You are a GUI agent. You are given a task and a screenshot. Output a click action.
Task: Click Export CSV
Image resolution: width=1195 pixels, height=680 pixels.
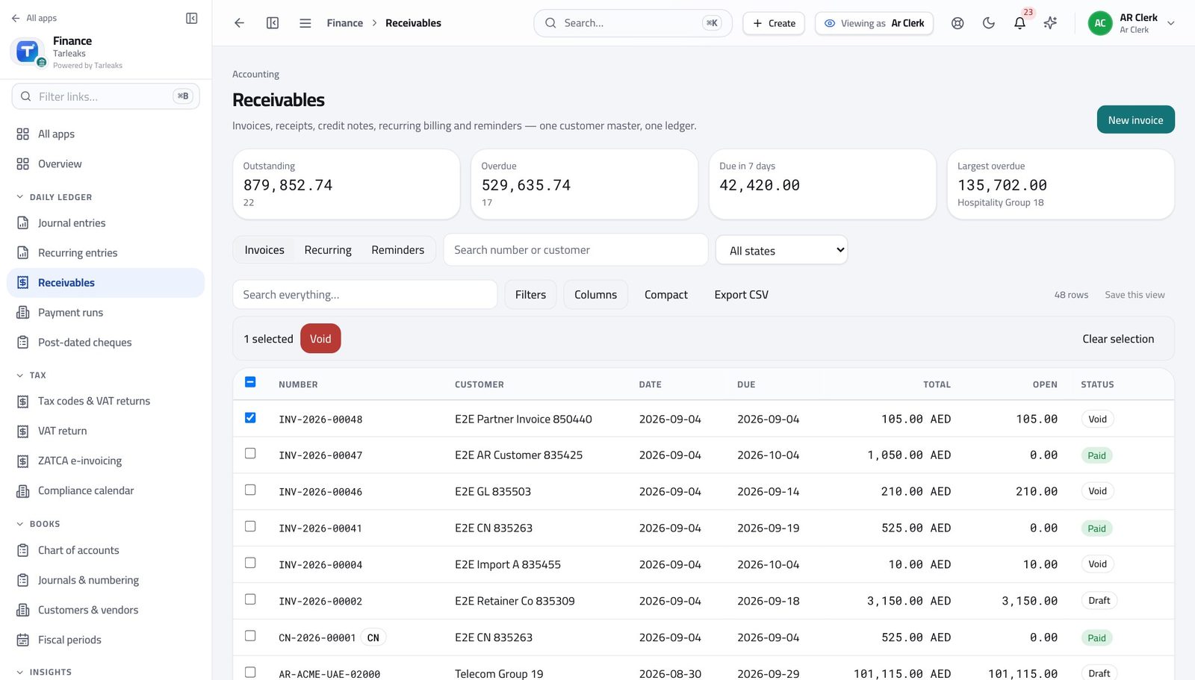pos(741,295)
